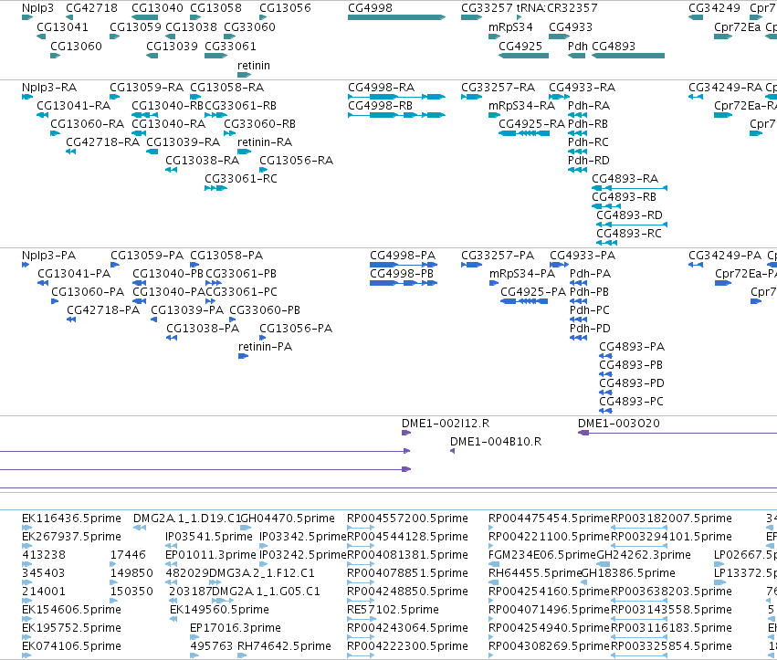Click the EP17016.3prime EST label
The image size is (777, 660).
(236, 628)
